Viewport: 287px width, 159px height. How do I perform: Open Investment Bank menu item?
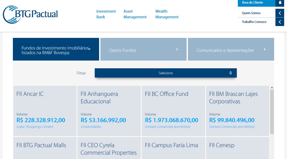(x=106, y=14)
